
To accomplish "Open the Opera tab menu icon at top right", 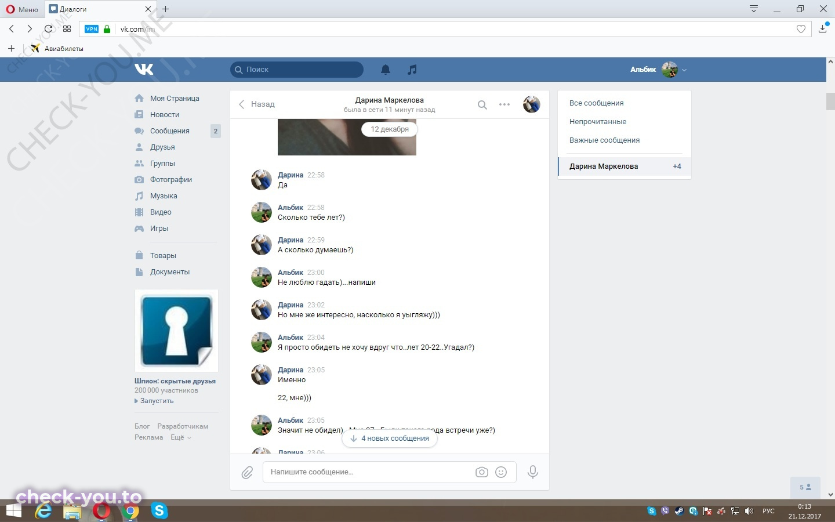I will [x=753, y=9].
